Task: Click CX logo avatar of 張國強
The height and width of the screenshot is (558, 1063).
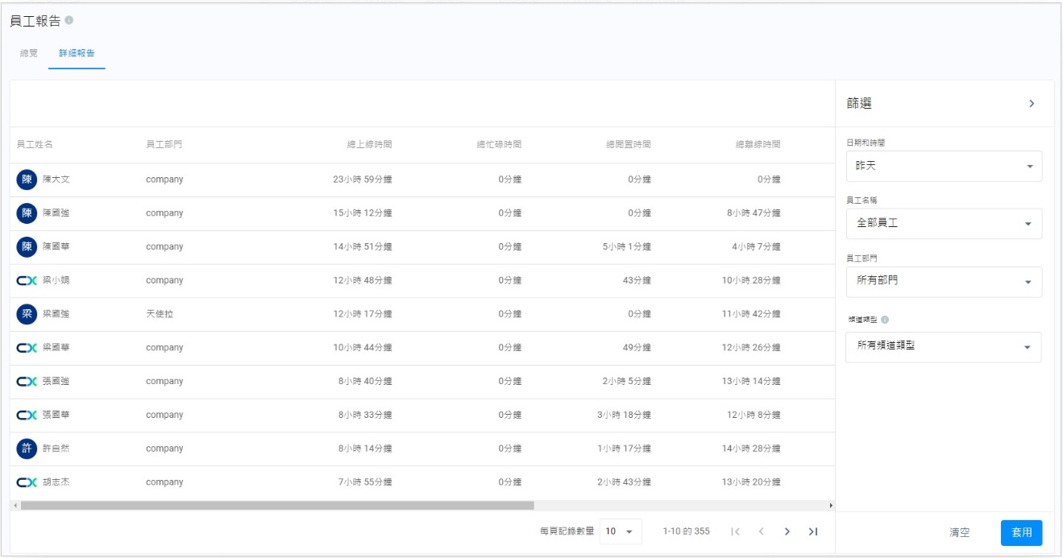Action: (27, 382)
